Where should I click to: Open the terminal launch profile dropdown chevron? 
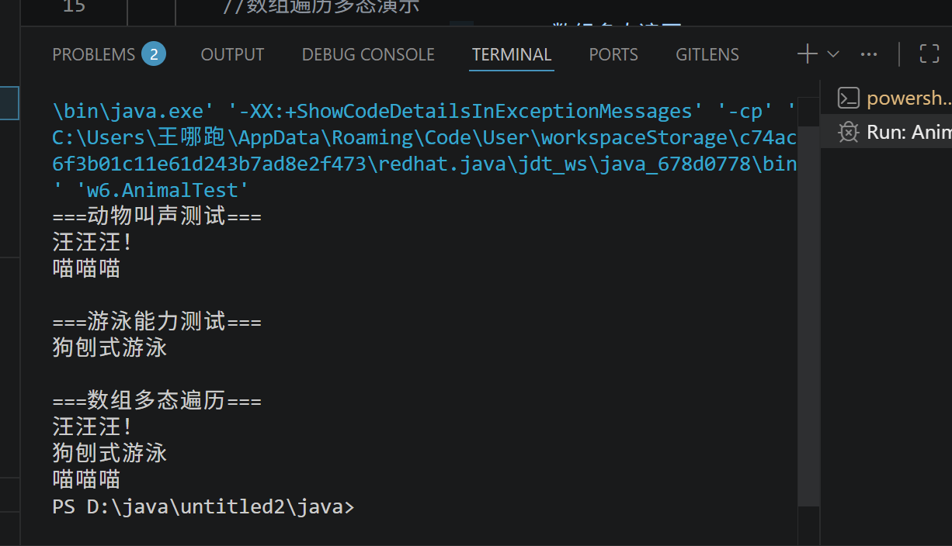pos(833,54)
